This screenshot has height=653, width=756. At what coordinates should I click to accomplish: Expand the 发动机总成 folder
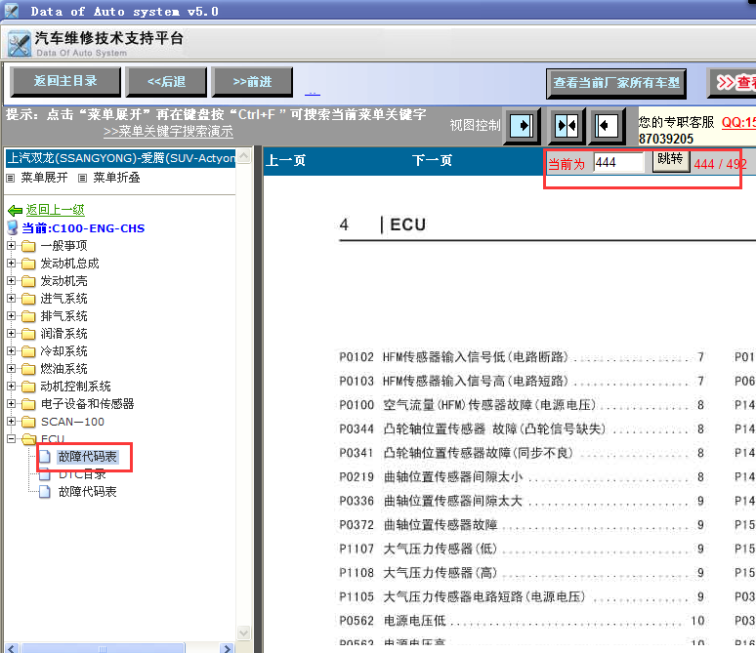pyautogui.click(x=11, y=264)
